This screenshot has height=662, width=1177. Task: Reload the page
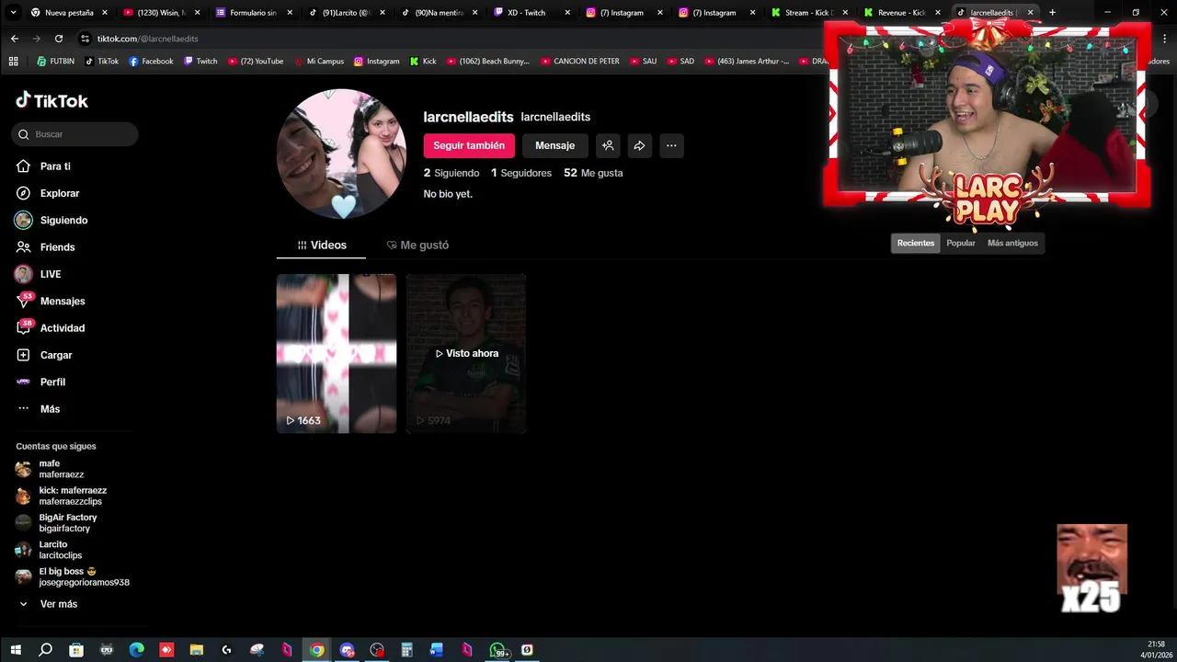pos(59,39)
